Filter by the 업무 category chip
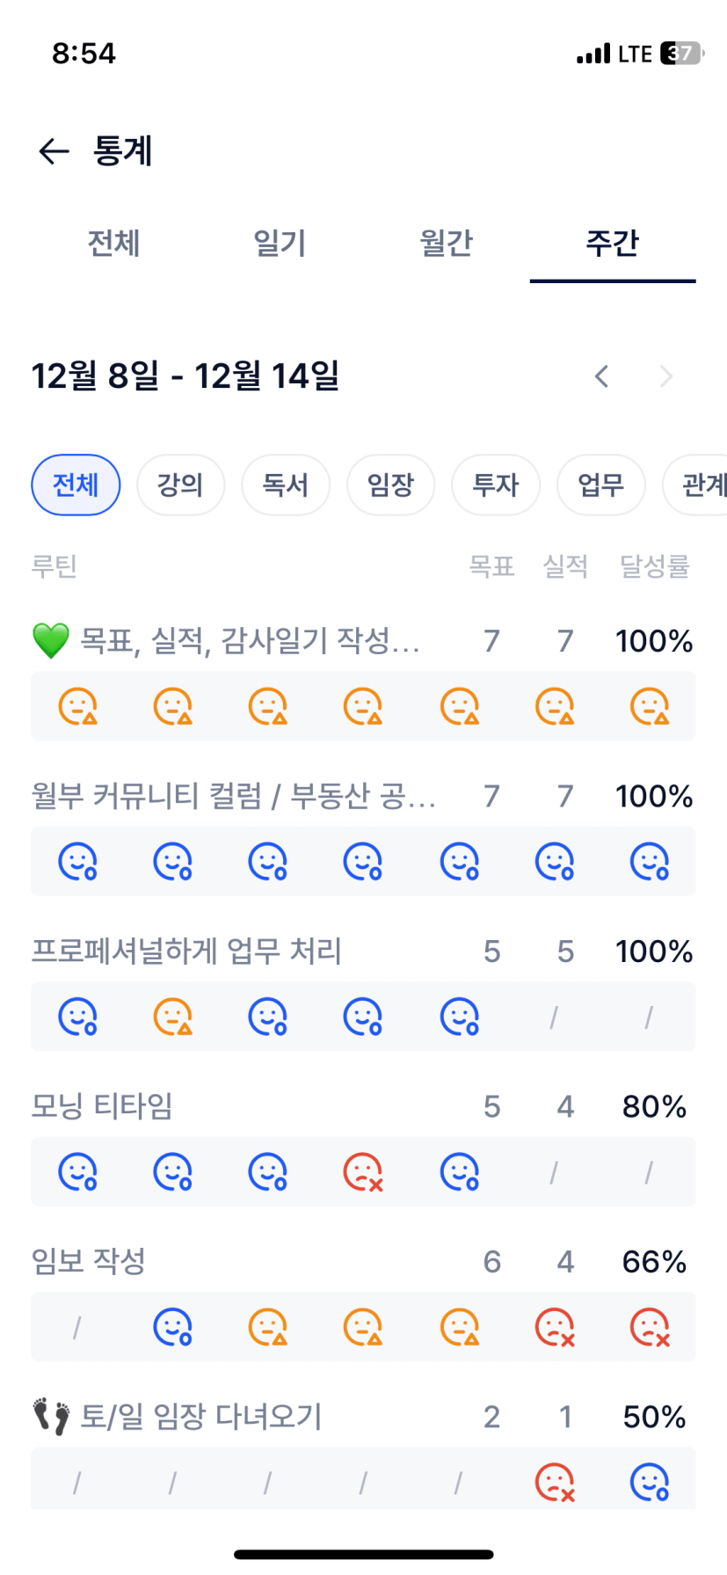727x1575 pixels. [600, 485]
